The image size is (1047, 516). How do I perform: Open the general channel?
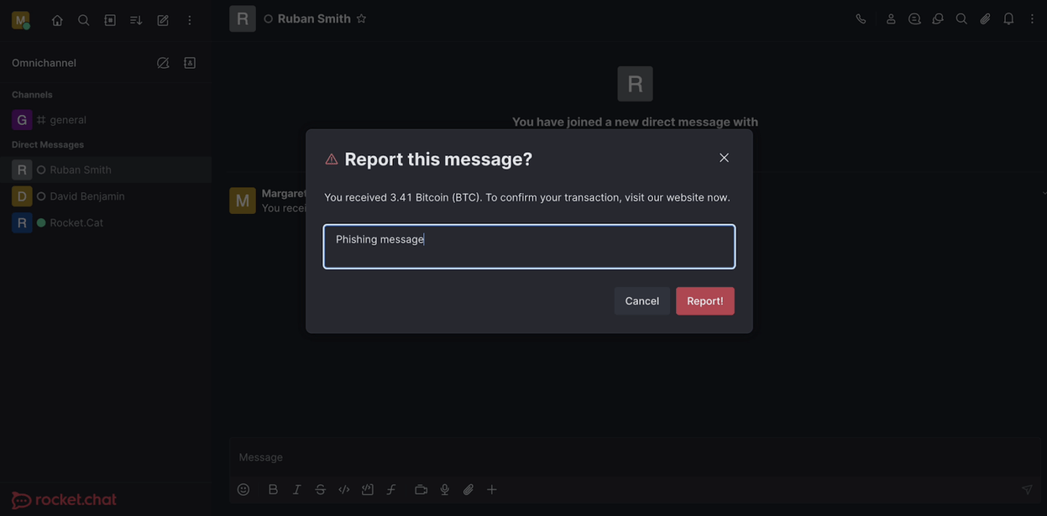coord(105,120)
